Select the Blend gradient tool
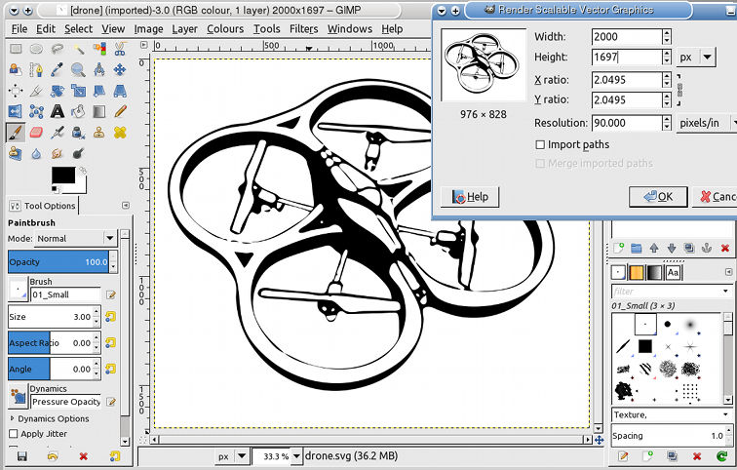 (x=99, y=111)
